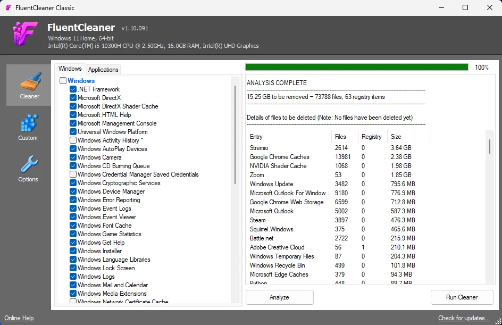
Task: Select the NVIDIA Shader Cache entry
Action: click(x=339, y=166)
